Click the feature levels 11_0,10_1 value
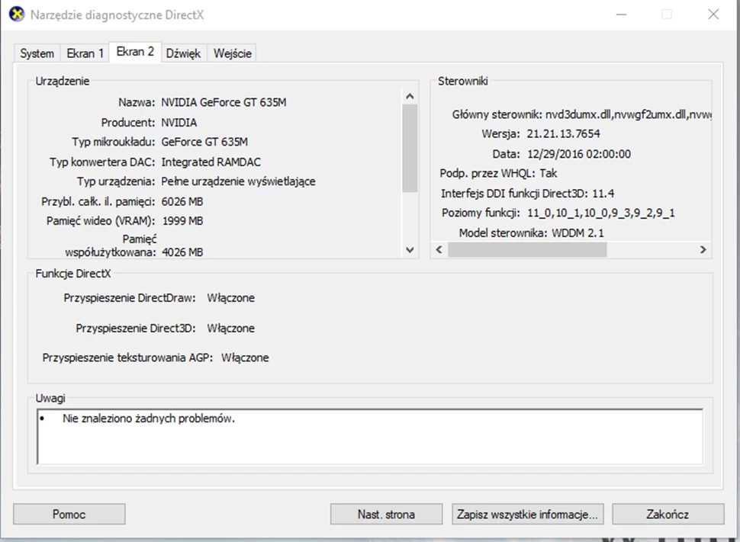Screen dimensions: 740x542 (601, 213)
